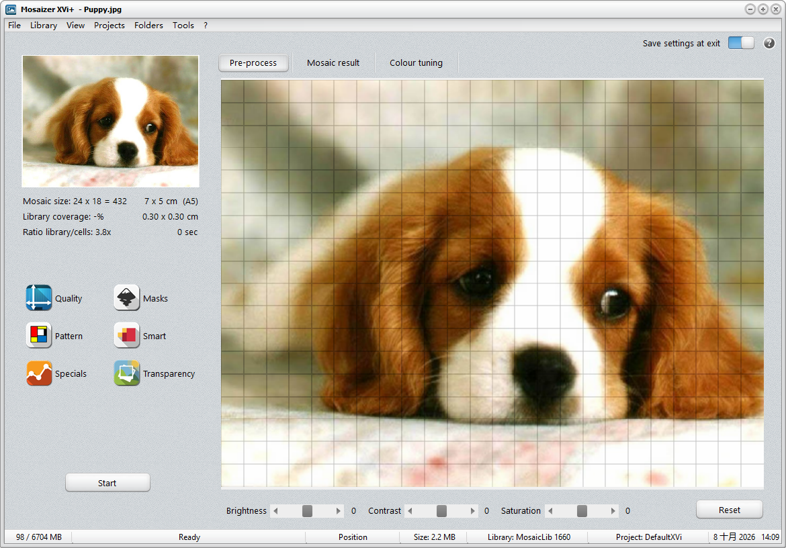Click the puppy source thumbnail

(110, 121)
